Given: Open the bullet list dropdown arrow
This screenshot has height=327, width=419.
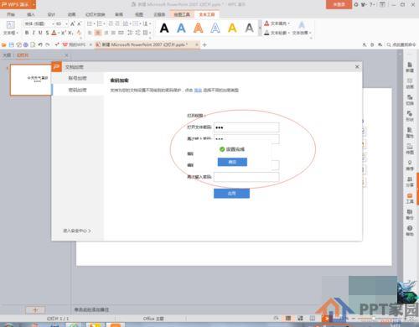Looking at the screenshot, I should tap(94, 23).
